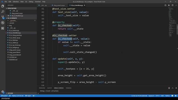Click the Spaces: 4 indentation setting
The image size is (178, 100).
point(151,96)
